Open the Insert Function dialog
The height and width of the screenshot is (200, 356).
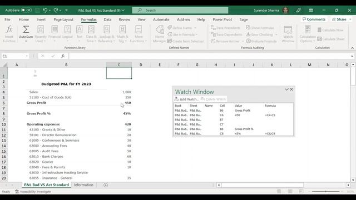9,34
